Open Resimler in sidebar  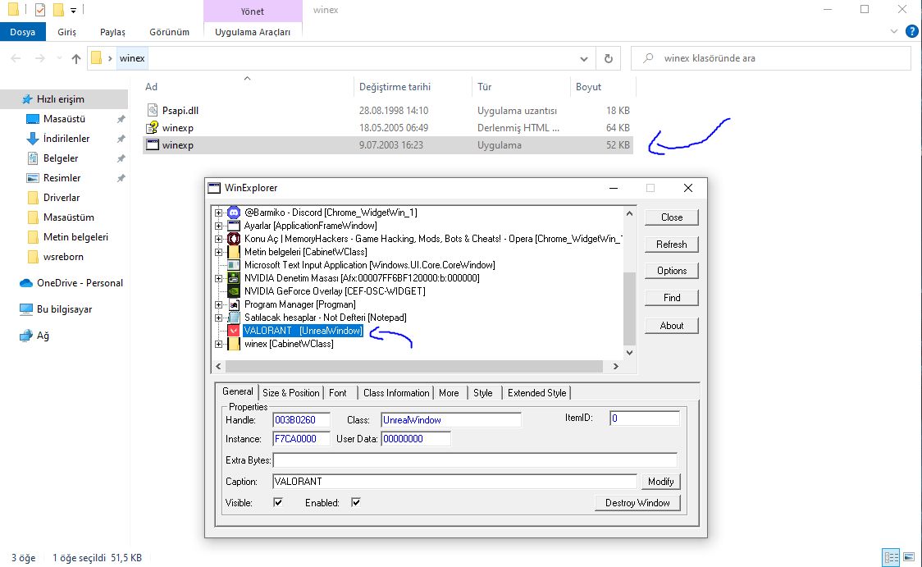point(62,177)
